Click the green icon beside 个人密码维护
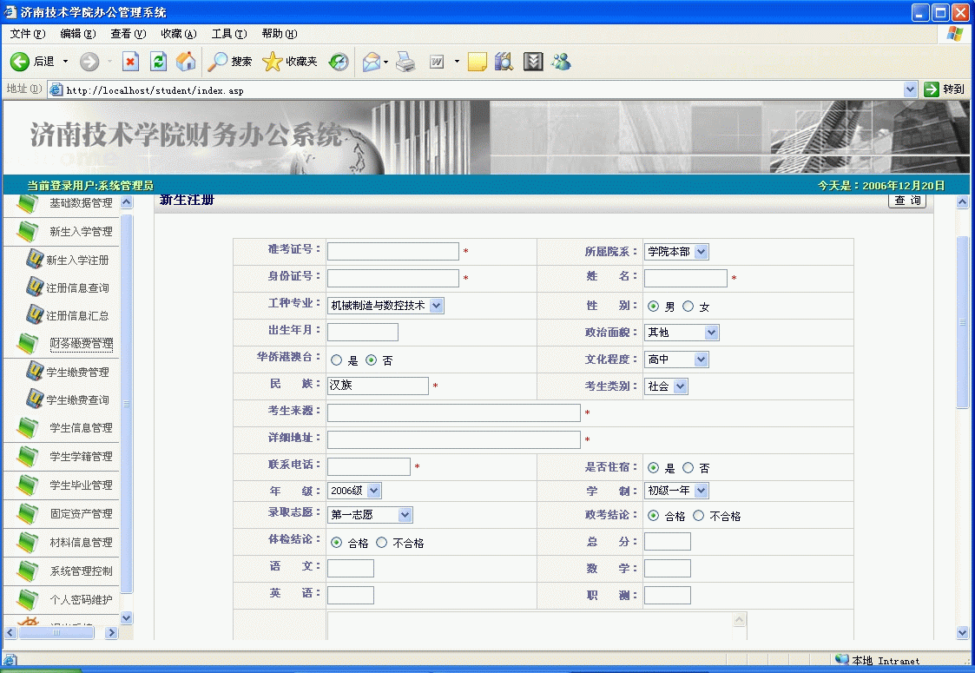The height and width of the screenshot is (673, 975). click(x=28, y=599)
